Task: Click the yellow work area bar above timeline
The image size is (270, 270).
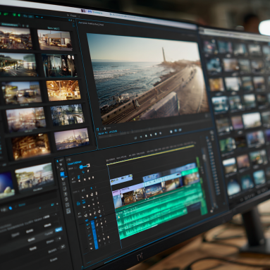Action: 150,155
